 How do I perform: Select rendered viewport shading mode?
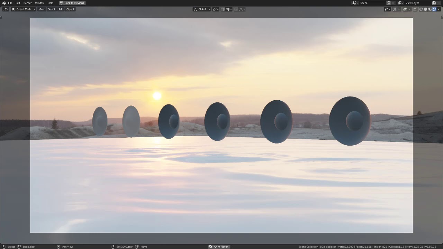[434, 9]
